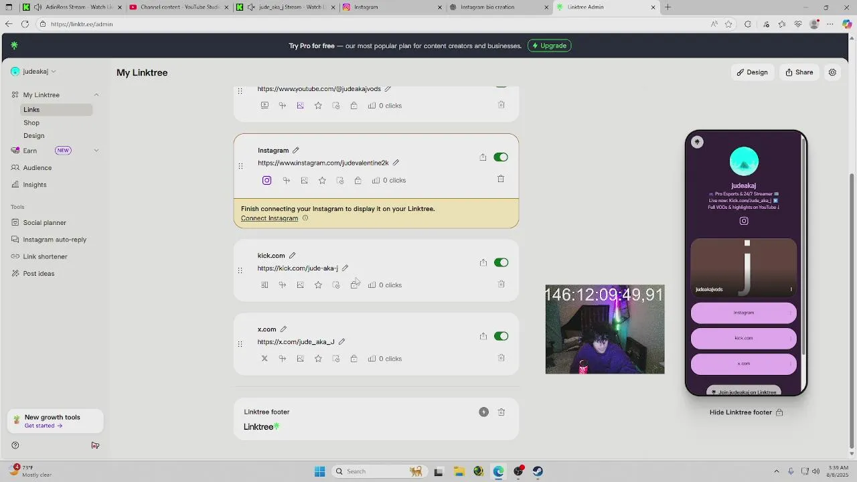Toggle off the Instagram link
The height and width of the screenshot is (482, 857).
tap(501, 157)
